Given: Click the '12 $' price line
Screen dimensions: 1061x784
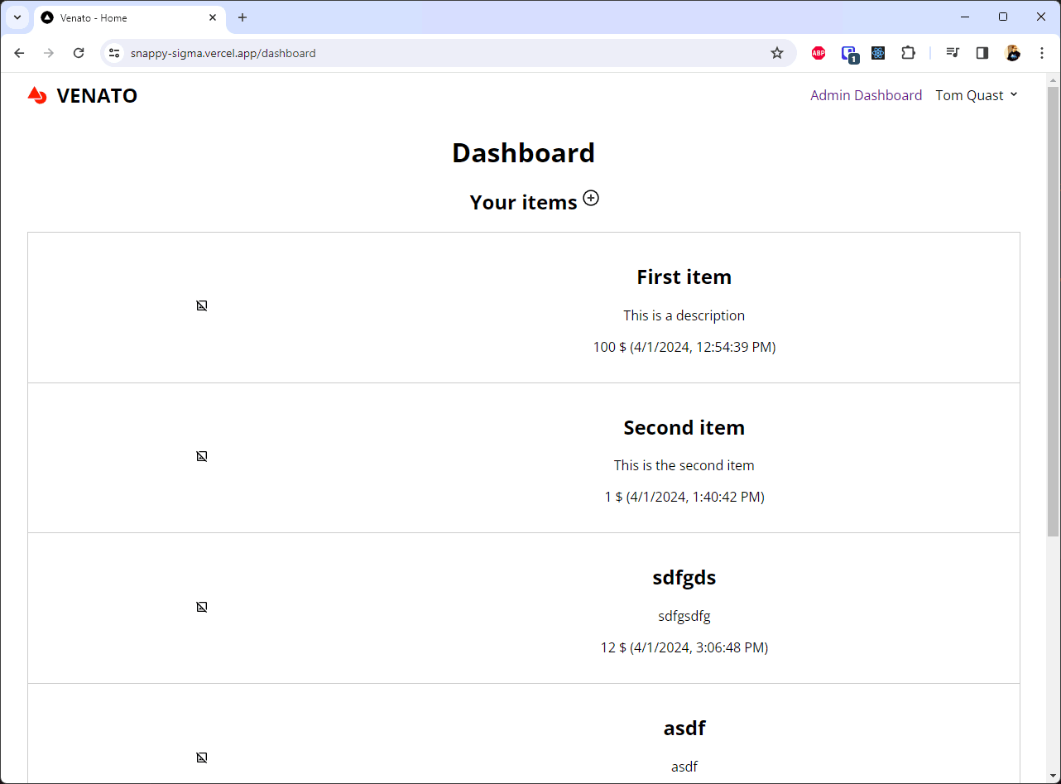Looking at the screenshot, I should tap(684, 647).
